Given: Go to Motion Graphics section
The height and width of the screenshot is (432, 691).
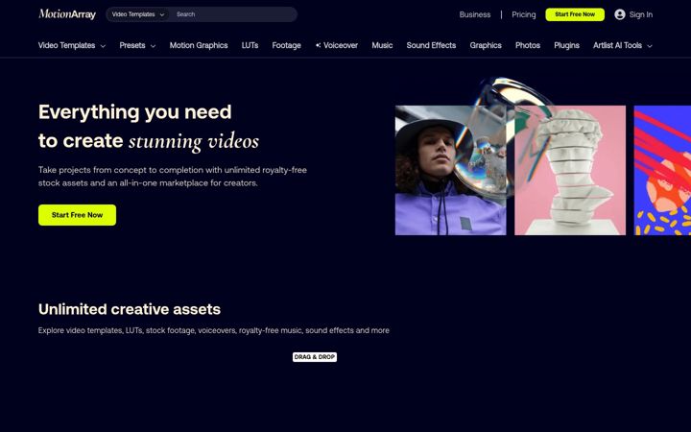Looking at the screenshot, I should 199,45.
